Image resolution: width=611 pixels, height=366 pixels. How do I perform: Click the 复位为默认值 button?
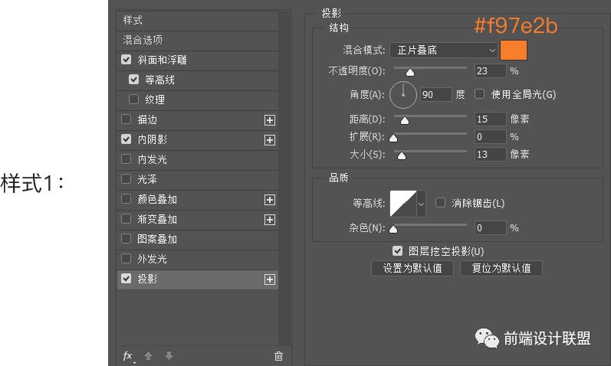click(x=501, y=268)
